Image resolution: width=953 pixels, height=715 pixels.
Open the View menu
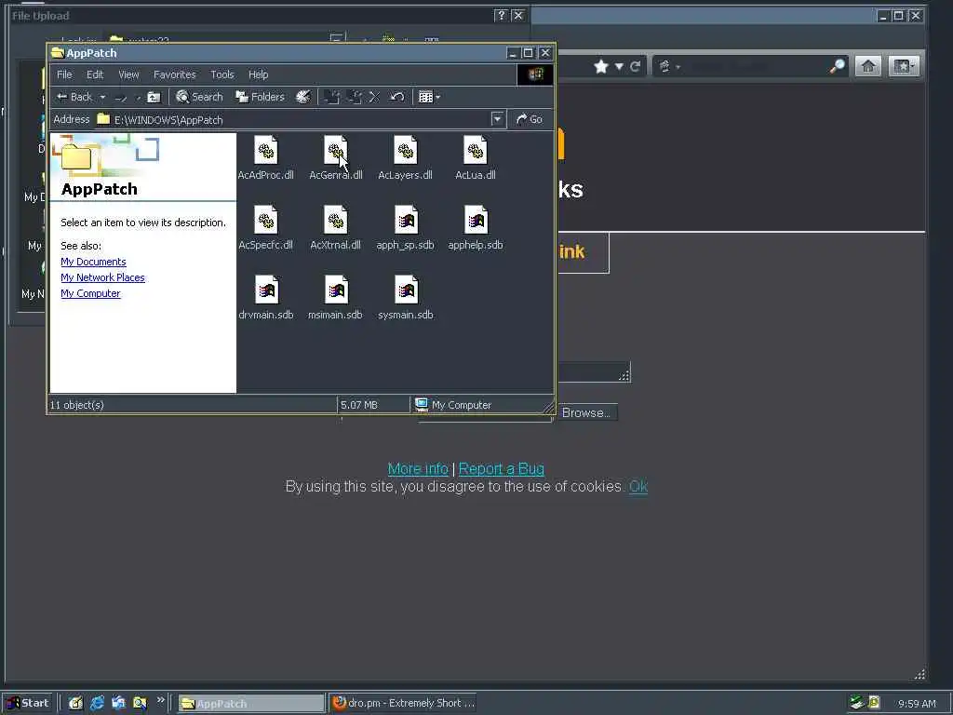point(128,74)
